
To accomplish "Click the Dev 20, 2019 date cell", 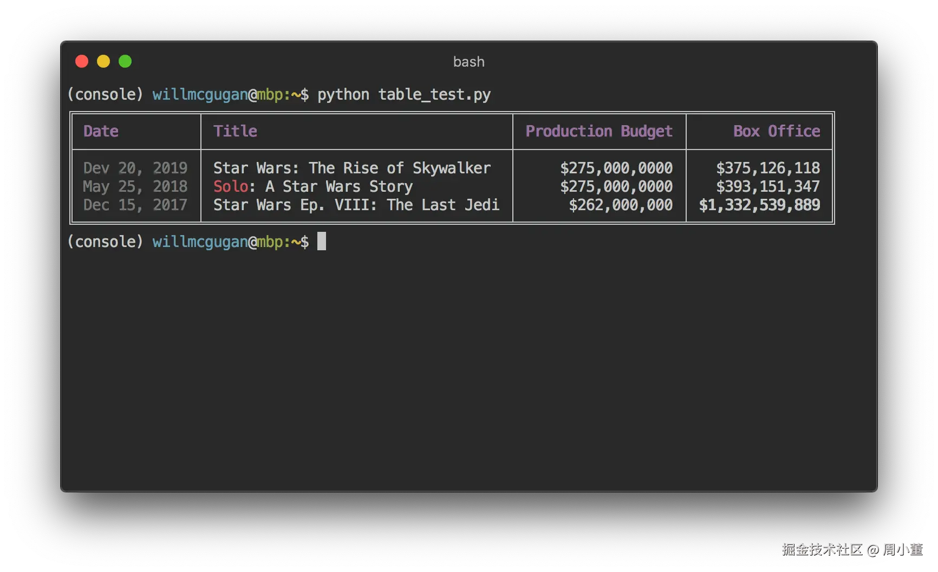I will coord(135,168).
